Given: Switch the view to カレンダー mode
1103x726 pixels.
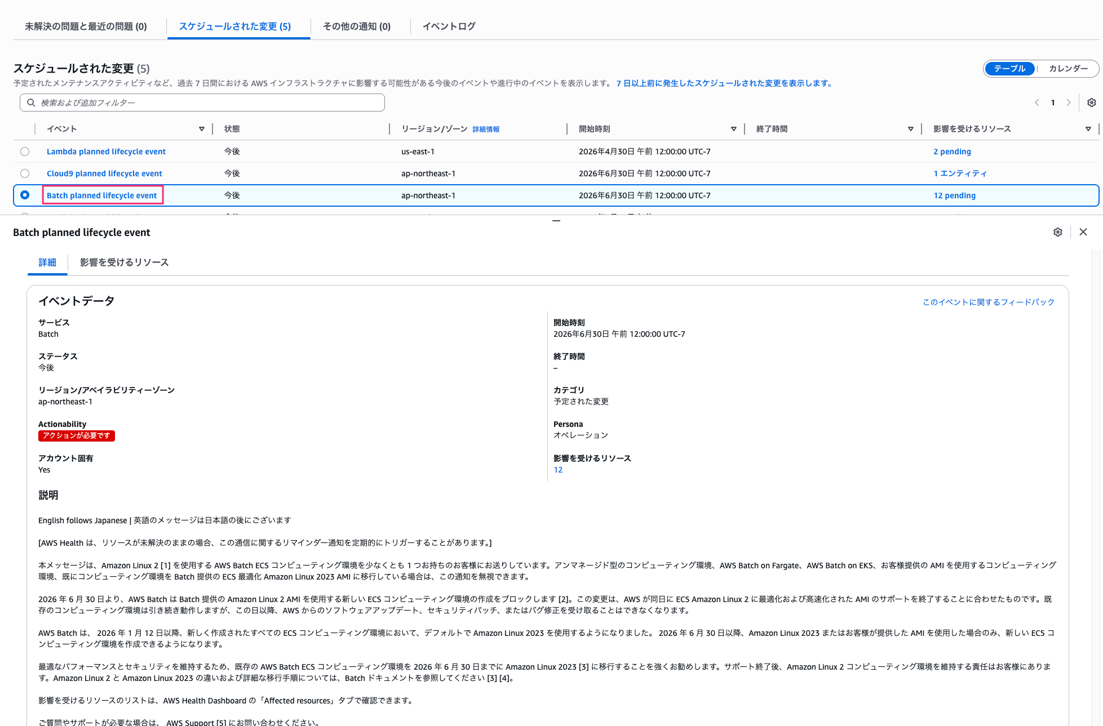Looking at the screenshot, I should click(1069, 68).
